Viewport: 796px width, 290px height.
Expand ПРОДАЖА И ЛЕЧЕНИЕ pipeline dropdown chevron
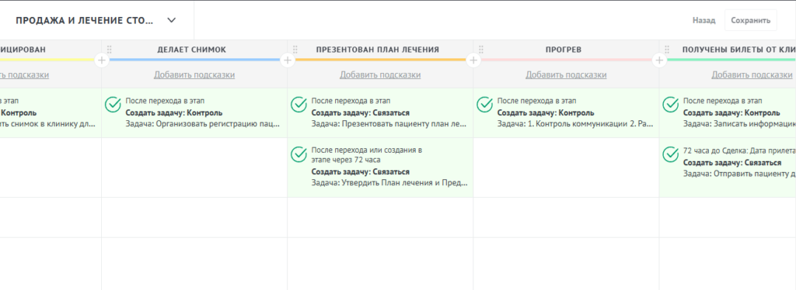click(172, 20)
